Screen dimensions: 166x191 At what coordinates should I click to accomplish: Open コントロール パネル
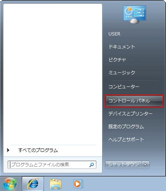[x=134, y=101]
